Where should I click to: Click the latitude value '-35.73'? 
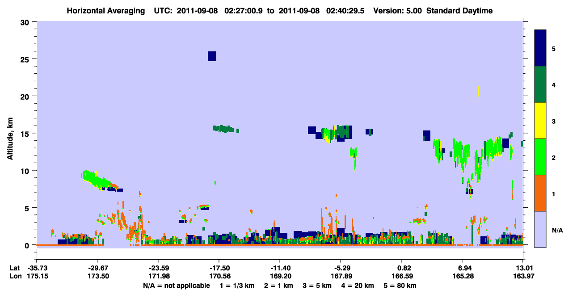pyautogui.click(x=36, y=268)
